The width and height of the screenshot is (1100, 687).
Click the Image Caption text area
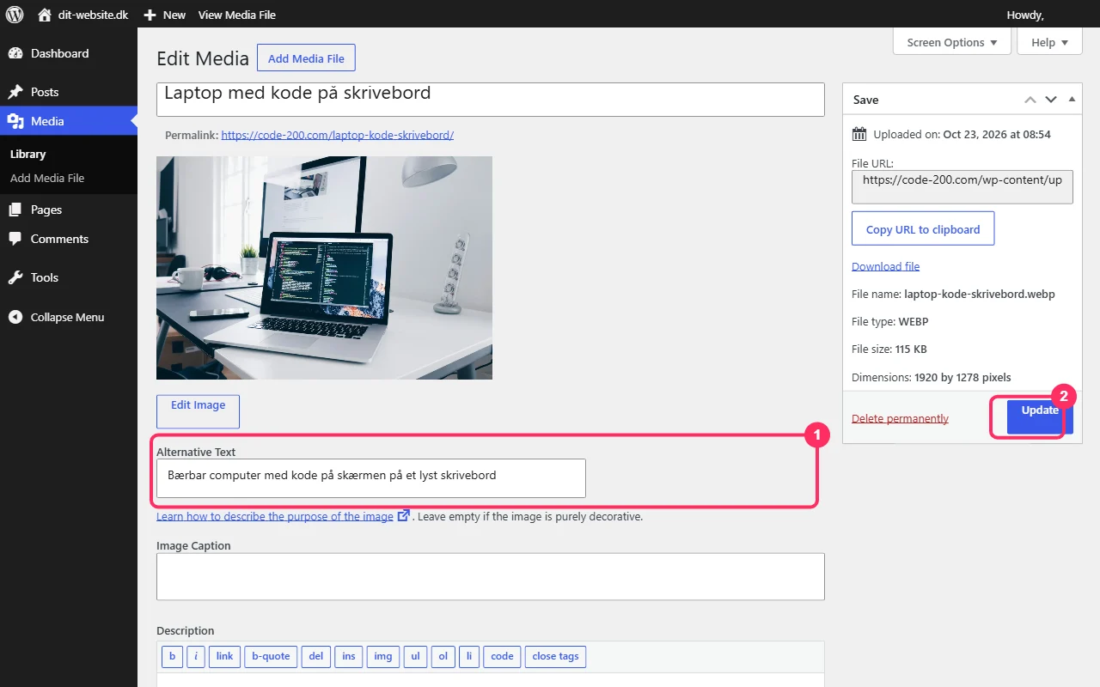coord(491,576)
